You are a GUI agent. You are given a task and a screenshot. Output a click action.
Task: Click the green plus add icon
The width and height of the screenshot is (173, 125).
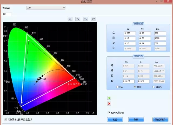pyautogui.click(x=109, y=98)
